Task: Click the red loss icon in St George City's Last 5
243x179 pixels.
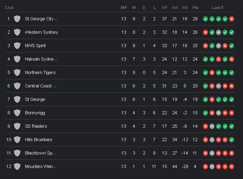Action: [x=232, y=19]
